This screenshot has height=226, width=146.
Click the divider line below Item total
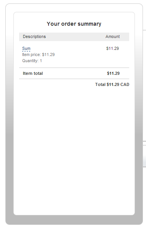(74, 79)
